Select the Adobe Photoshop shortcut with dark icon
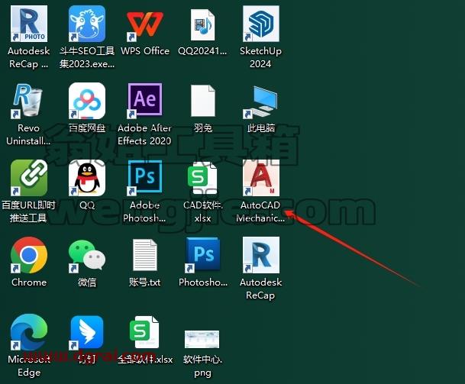Image resolution: width=465 pixels, height=384 pixels. 145,177
